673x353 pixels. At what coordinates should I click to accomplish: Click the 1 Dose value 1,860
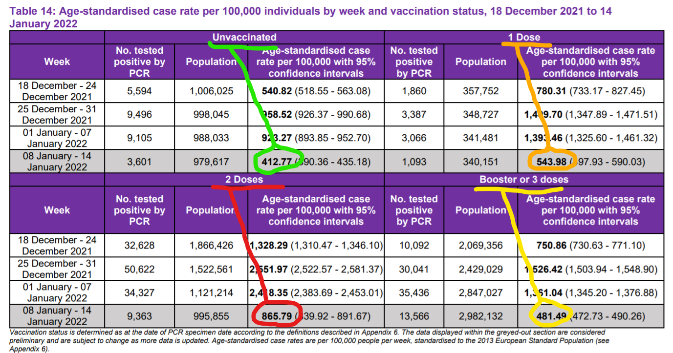point(414,91)
